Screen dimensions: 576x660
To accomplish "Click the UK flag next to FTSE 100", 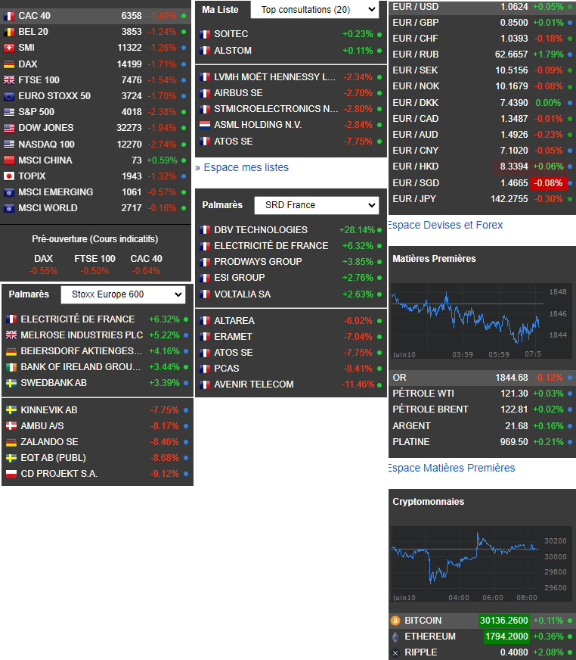I will coord(9,80).
